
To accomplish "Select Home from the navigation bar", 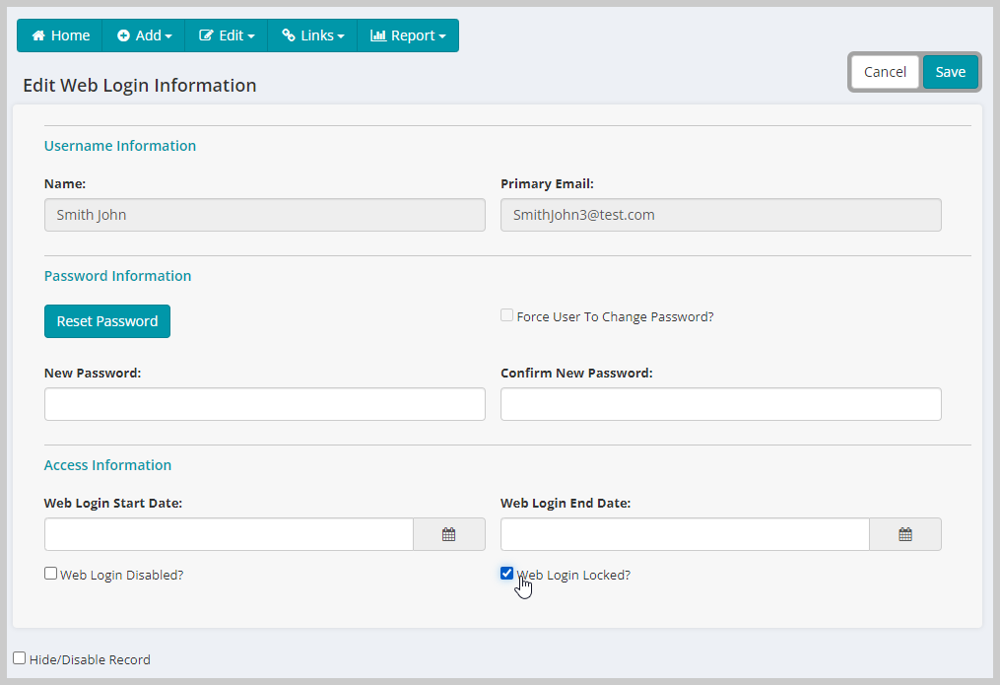I will point(59,34).
